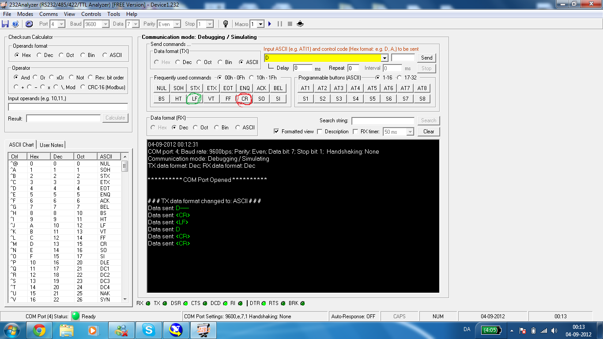Open the Stop bits dropdown
603x339 pixels.
tap(210, 24)
